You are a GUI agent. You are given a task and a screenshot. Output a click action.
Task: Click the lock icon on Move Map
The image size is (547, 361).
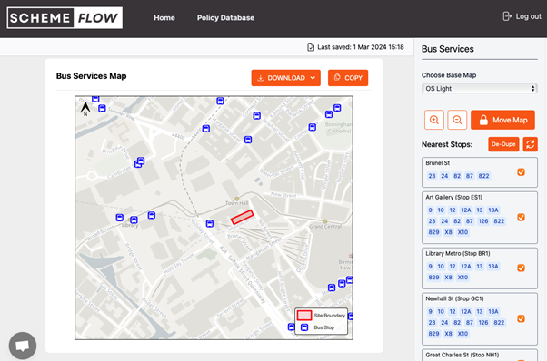coord(483,120)
